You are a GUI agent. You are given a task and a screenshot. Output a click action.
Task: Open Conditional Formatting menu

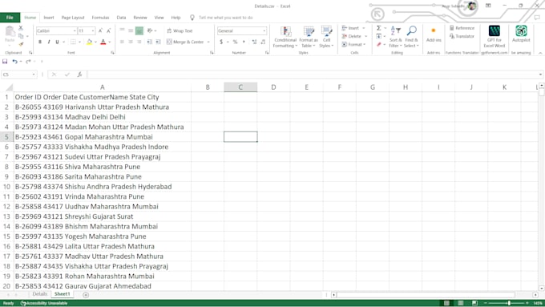tap(285, 37)
